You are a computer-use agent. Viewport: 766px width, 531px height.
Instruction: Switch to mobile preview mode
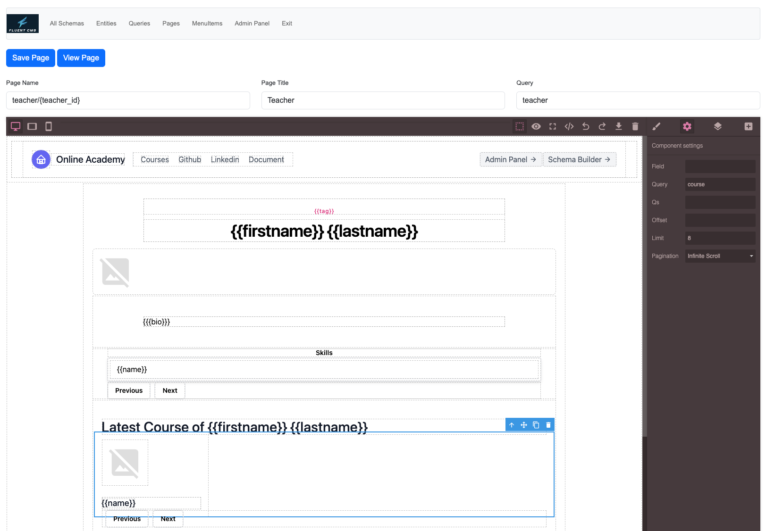pyautogui.click(x=49, y=126)
